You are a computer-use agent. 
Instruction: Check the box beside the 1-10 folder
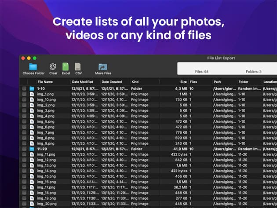pos(24,88)
